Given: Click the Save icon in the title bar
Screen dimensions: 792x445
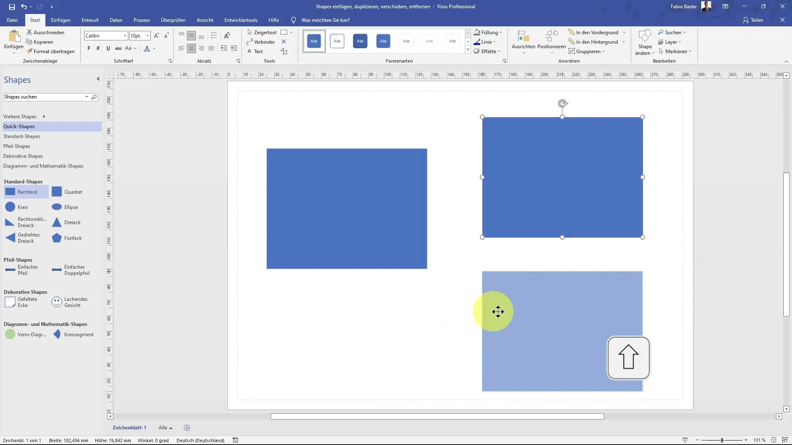Looking at the screenshot, I should point(12,7).
